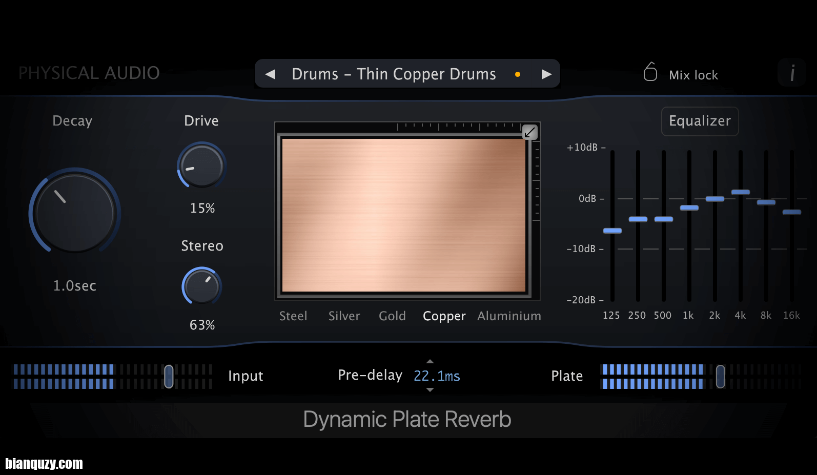Select the Gold plate material
This screenshot has width=817, height=475.
[x=392, y=316]
